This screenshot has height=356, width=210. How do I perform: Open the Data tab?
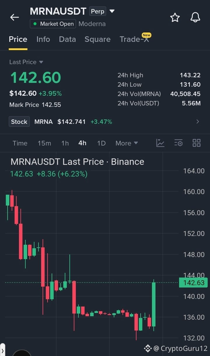coord(67,39)
